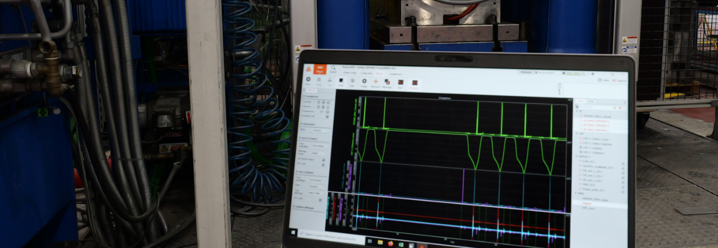Select the highlighted red display screen icon
718x248 pixels.
[414, 83]
